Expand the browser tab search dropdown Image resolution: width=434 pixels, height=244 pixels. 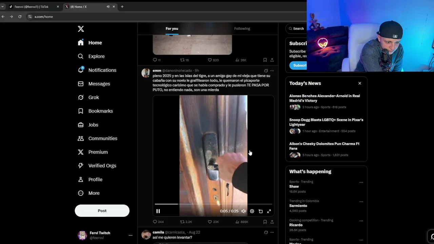coord(2,6)
